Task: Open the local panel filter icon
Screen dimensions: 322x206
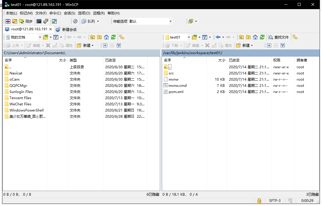Action: pyautogui.click(x=56, y=37)
